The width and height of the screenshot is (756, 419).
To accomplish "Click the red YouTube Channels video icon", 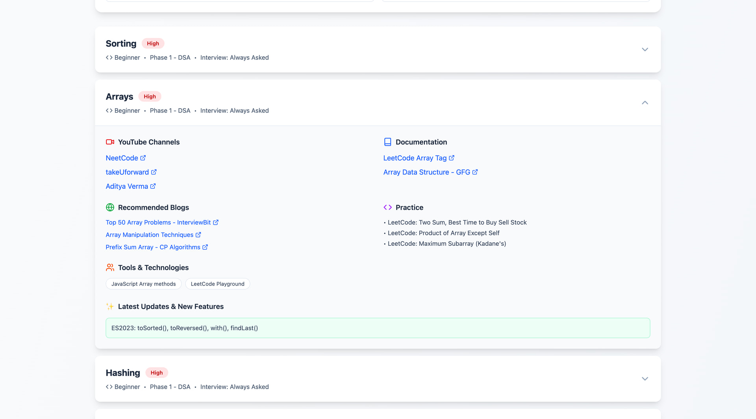I will [x=110, y=142].
